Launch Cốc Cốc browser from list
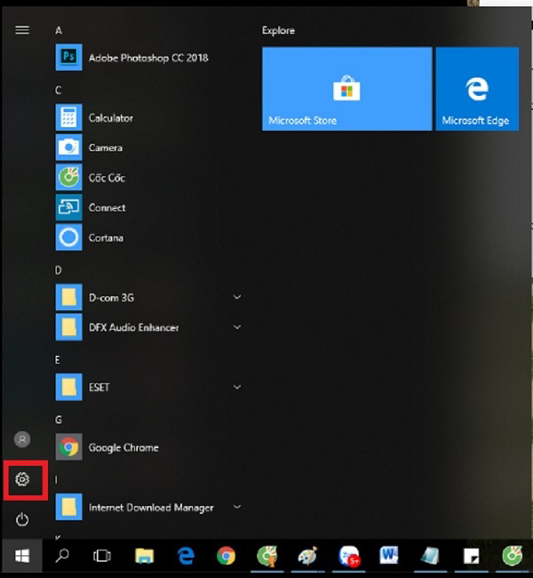The height and width of the screenshot is (578, 533). coord(106,178)
